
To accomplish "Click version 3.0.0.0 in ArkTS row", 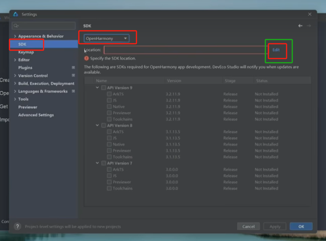I will [x=172, y=170].
